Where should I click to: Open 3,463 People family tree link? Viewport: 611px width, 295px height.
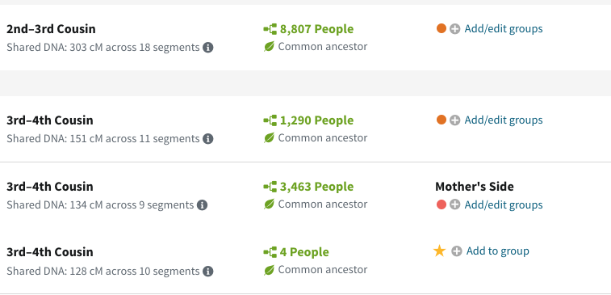click(x=317, y=187)
